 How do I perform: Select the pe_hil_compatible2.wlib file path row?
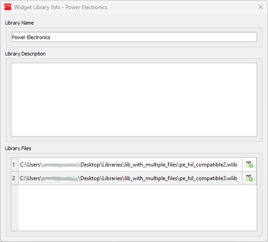[130, 165]
